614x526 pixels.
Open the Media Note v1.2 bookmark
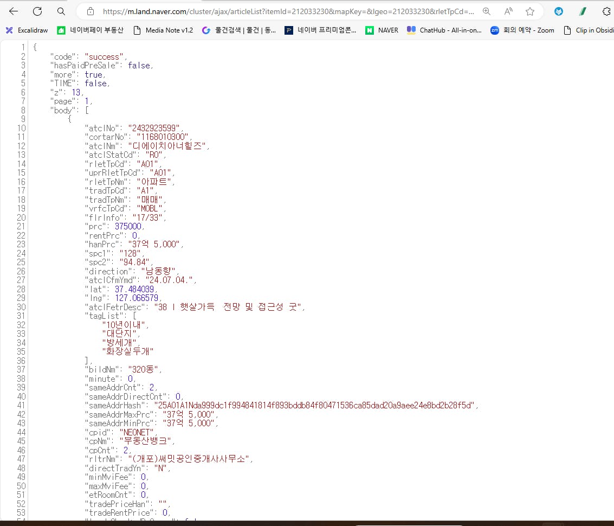point(164,30)
